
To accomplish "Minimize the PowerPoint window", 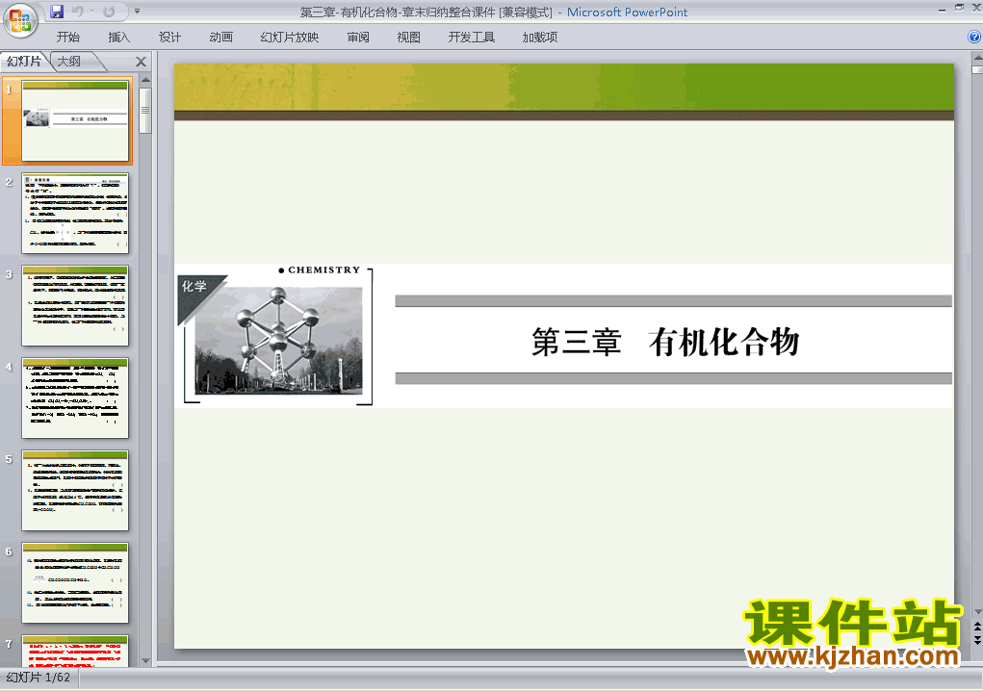I will 942,9.
